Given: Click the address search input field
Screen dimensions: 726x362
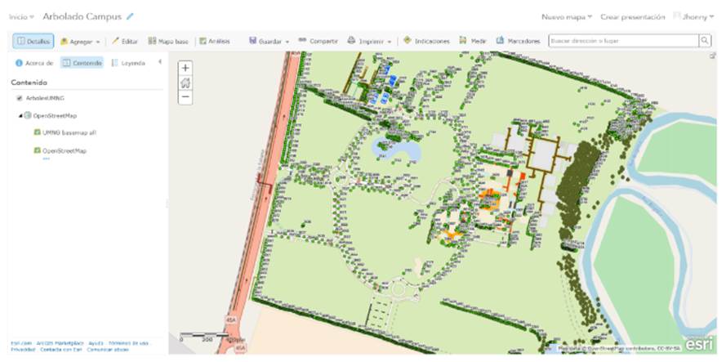Looking at the screenshot, I should coord(622,40).
